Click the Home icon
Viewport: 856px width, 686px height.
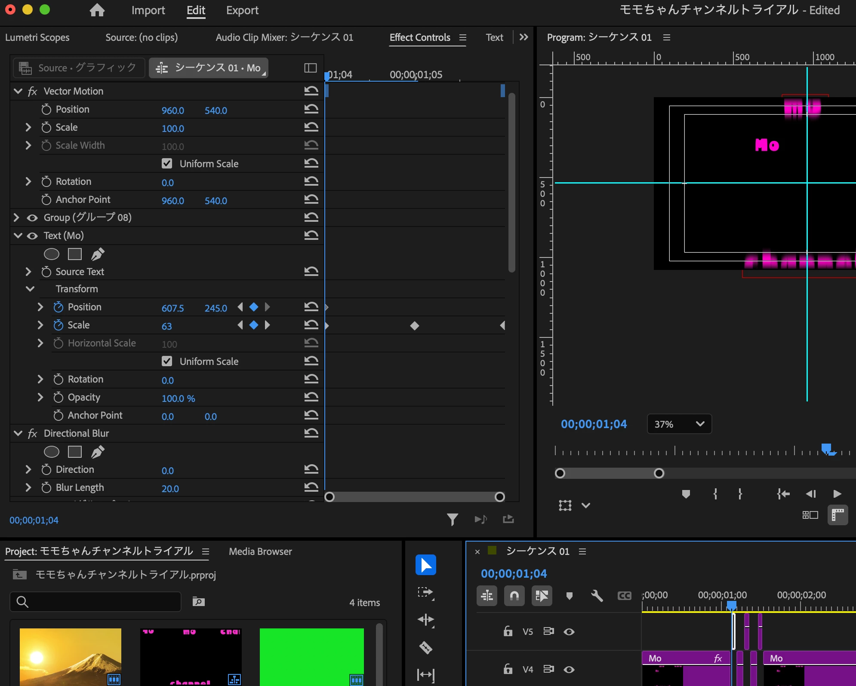[97, 10]
